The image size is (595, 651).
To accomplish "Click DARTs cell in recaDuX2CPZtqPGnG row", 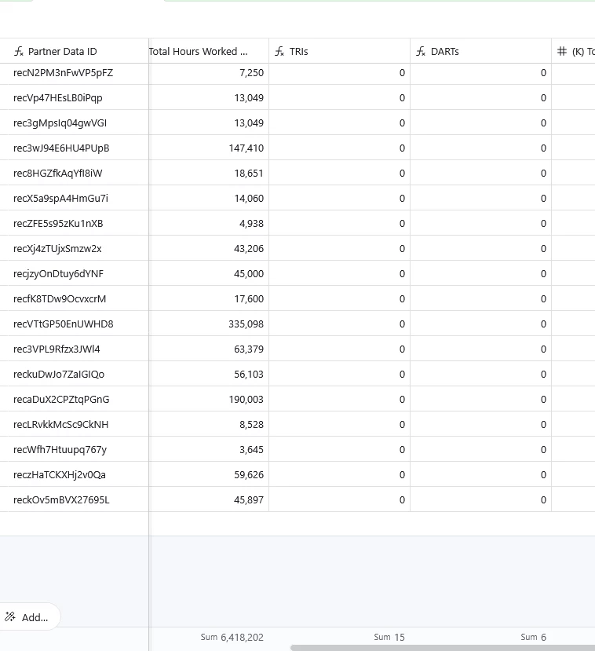I will [x=480, y=400].
